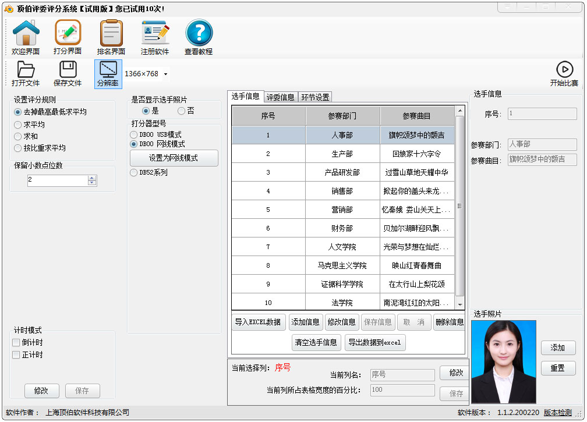The image size is (587, 422).
Task: Select 去掉最高最低求平均 scoring rule
Action: click(50, 112)
